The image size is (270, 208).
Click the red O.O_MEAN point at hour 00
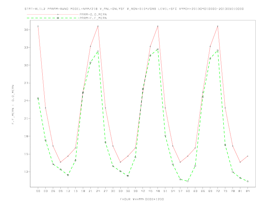[x=38, y=26]
